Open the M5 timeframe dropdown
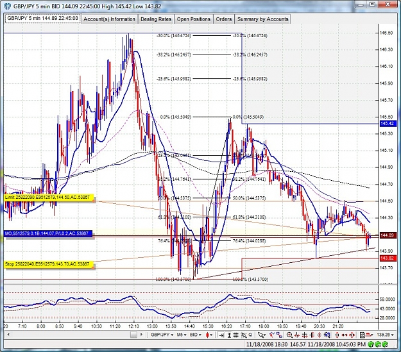 pyautogui.click(x=182, y=335)
